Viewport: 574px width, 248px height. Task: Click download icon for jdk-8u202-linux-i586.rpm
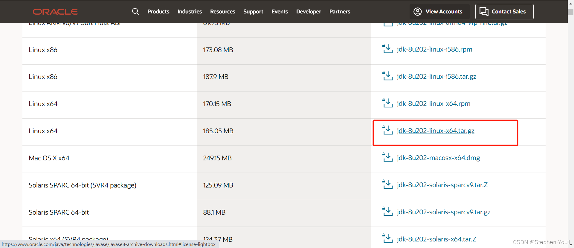[388, 49]
